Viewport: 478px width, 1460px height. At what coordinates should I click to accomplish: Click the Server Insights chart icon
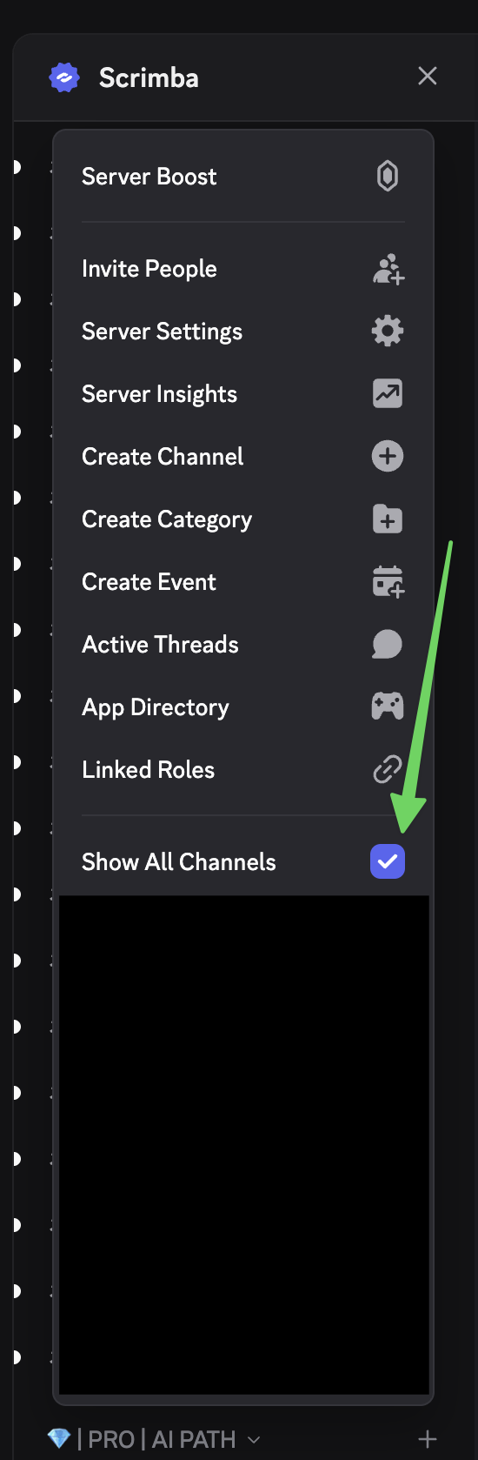point(388,394)
